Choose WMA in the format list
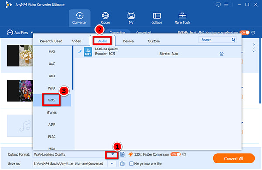The image size is (262, 170). tap(52, 88)
